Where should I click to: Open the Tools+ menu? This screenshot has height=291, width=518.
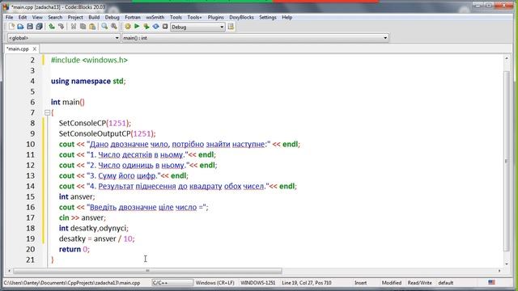[x=194, y=17]
